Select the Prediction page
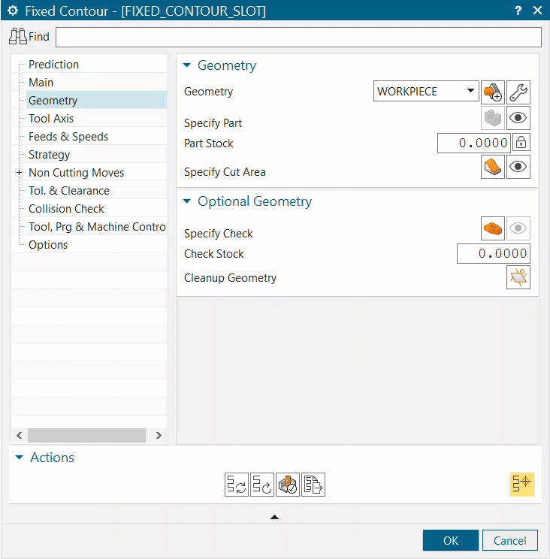 (53, 65)
